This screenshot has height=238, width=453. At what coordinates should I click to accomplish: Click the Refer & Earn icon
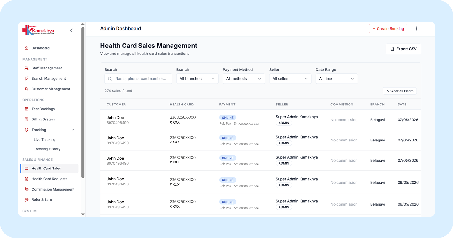26,200
